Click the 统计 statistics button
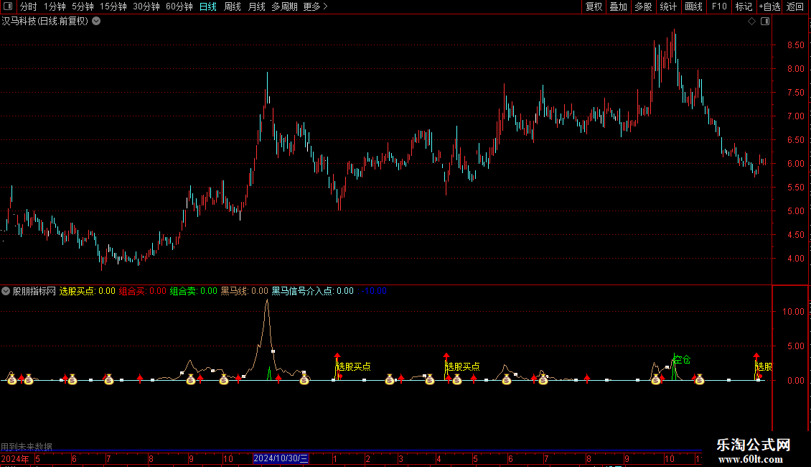Screen dimensions: 811x467 (x=668, y=6)
